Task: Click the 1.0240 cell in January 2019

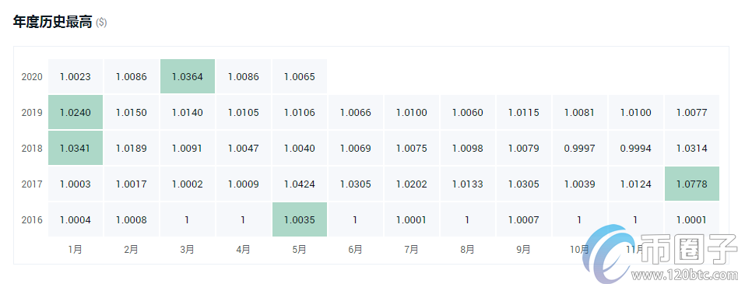Action: pyautogui.click(x=76, y=112)
